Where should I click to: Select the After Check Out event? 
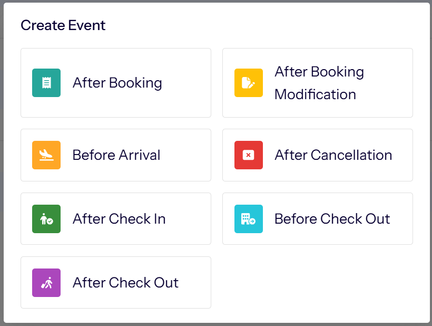click(x=125, y=283)
